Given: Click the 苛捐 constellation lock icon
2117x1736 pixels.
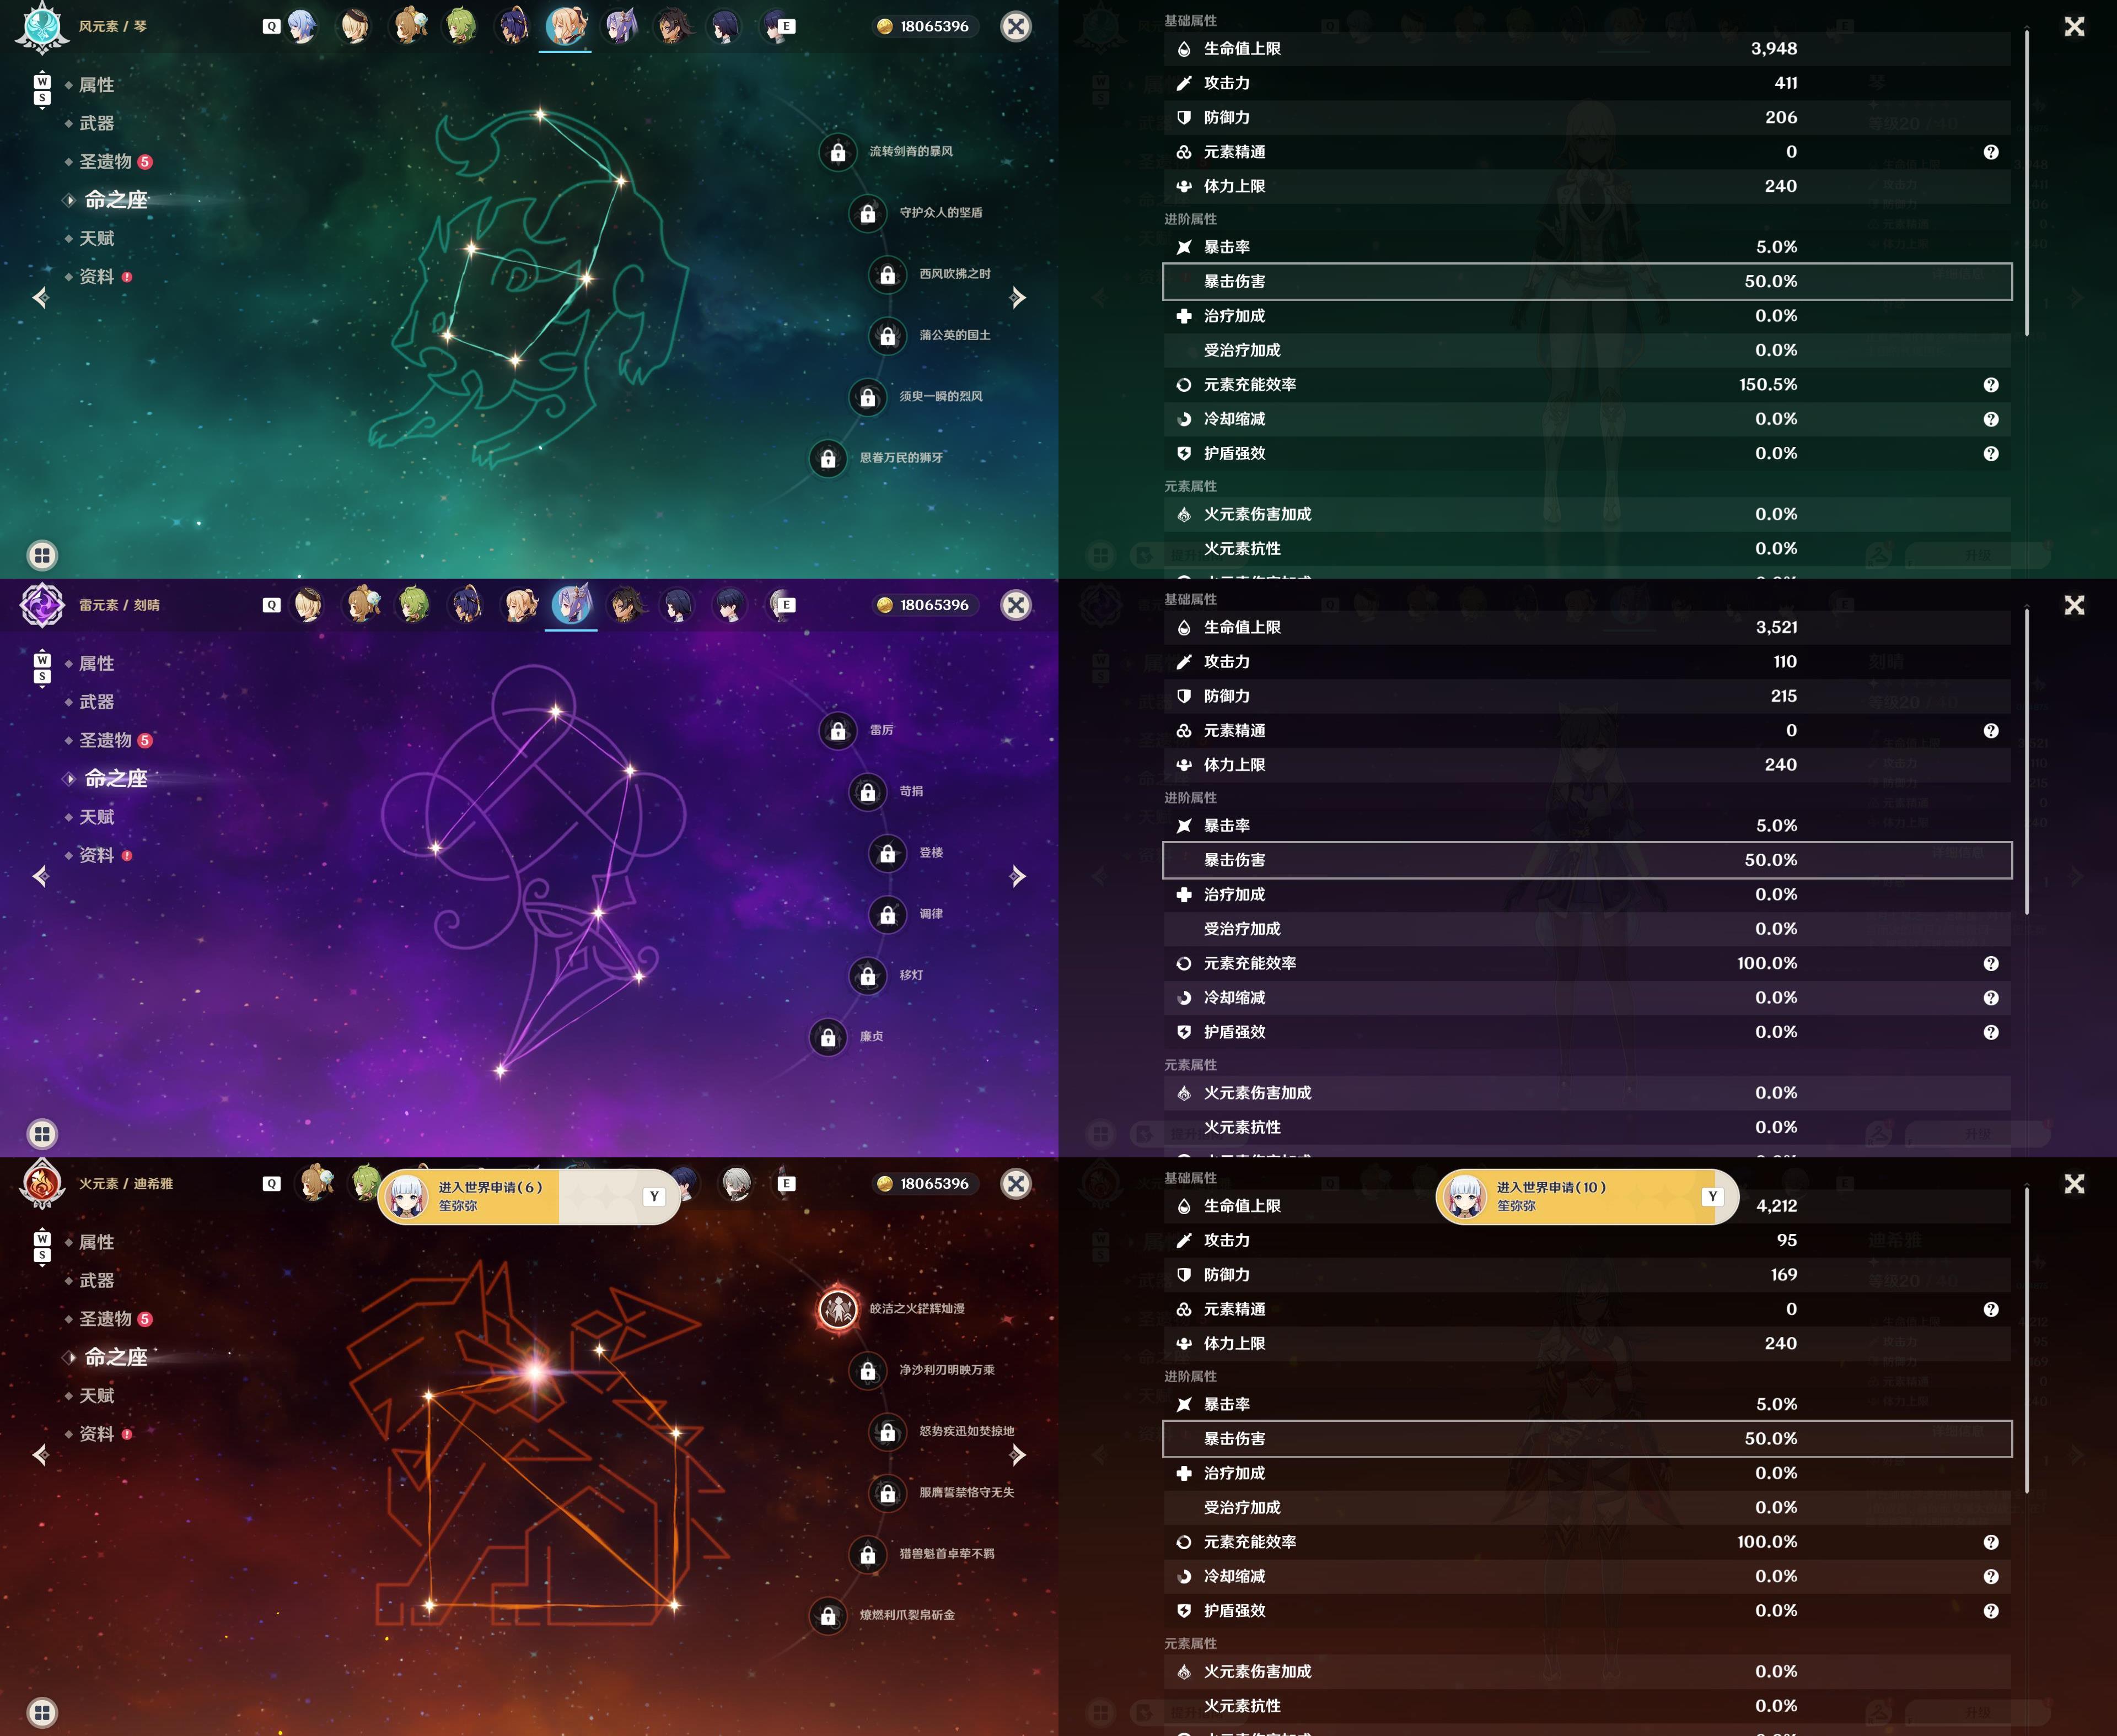Looking at the screenshot, I should point(867,792).
